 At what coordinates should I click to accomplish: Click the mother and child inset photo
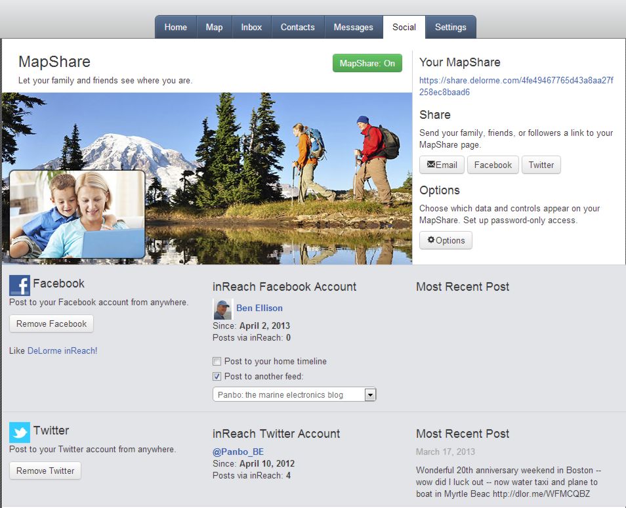pyautogui.click(x=77, y=215)
